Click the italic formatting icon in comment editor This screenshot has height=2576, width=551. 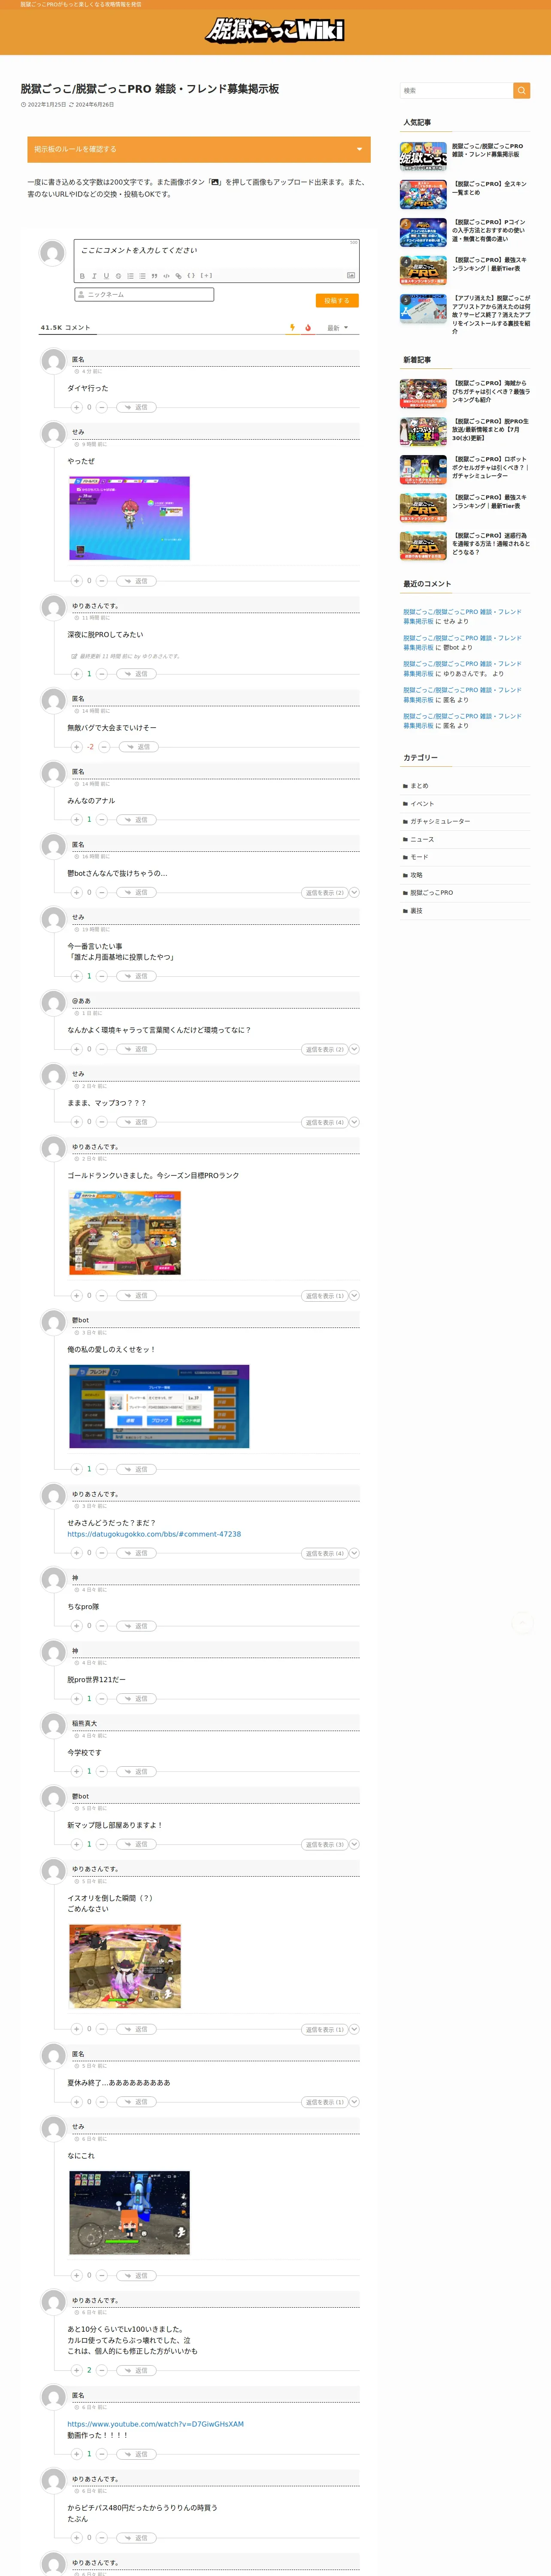(94, 276)
